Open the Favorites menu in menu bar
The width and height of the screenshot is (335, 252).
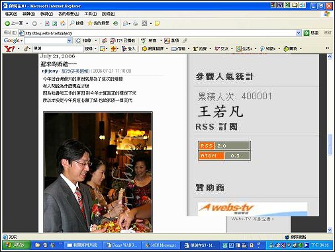[x=68, y=14]
